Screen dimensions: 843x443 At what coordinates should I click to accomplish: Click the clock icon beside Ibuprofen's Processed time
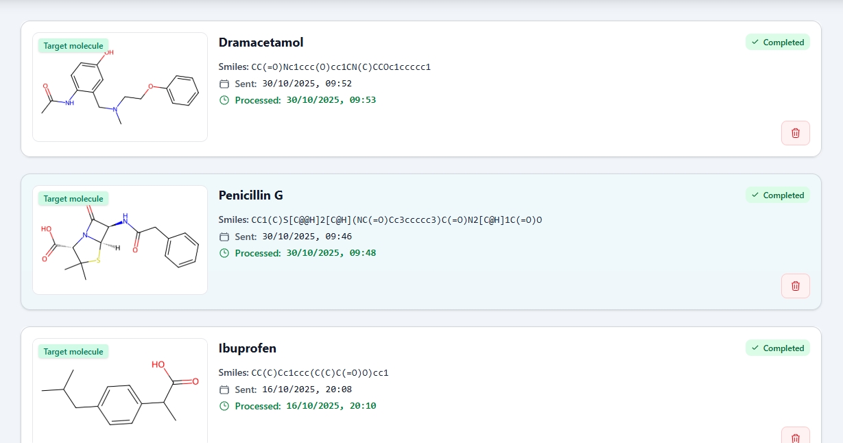click(x=224, y=406)
